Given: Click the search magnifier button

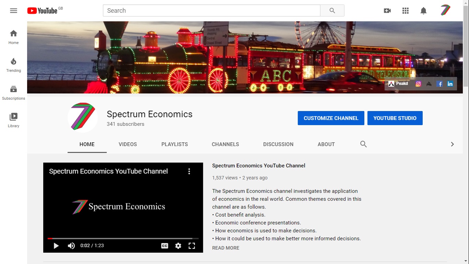Looking at the screenshot, I should 332,11.
